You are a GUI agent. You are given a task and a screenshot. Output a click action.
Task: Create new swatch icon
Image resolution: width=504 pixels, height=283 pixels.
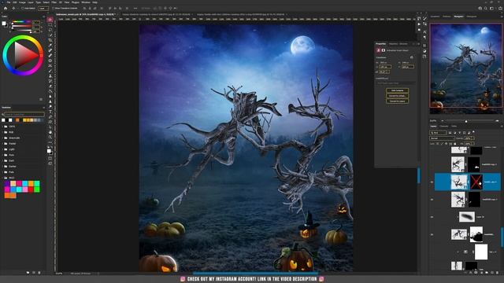[34, 273]
